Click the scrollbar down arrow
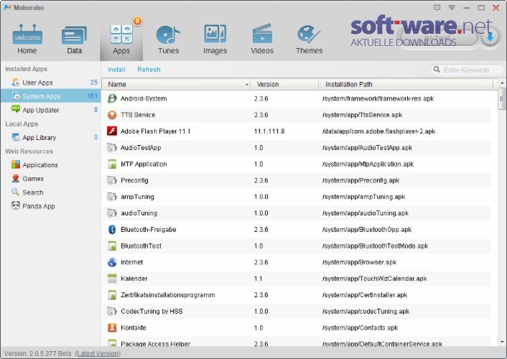Image resolution: width=507 pixels, height=359 pixels. [x=502, y=342]
